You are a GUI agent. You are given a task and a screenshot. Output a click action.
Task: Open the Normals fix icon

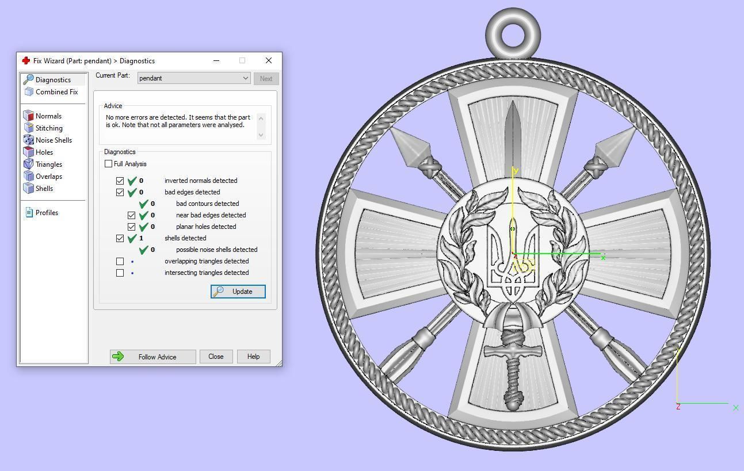(x=29, y=116)
